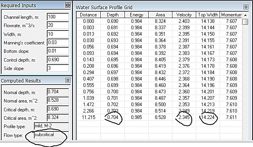Select Area cell 8.500
The width and height of the screenshot is (253, 147).
click(160, 105)
